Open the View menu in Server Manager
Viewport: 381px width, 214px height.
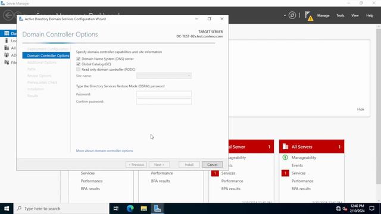point(355,15)
